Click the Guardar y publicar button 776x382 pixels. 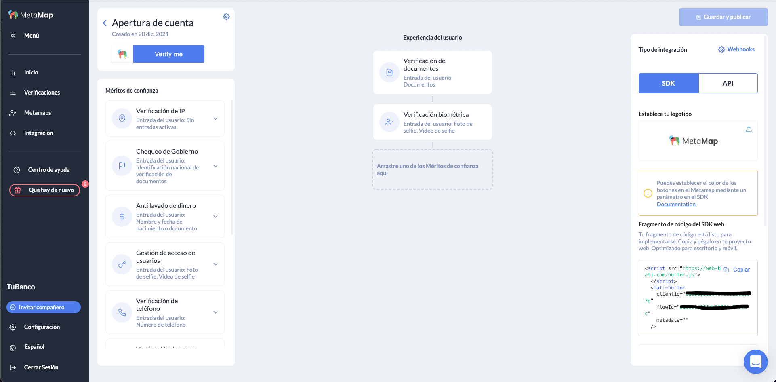tap(723, 17)
